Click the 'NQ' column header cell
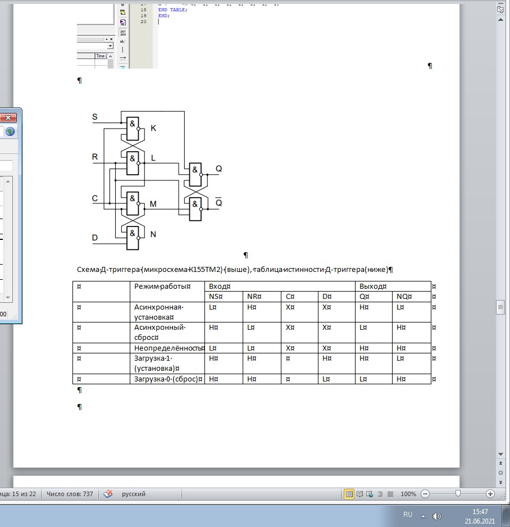This screenshot has width=510, height=527. (412, 297)
